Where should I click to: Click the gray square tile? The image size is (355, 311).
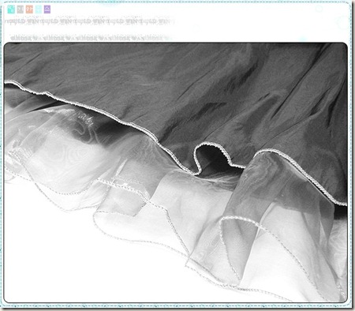click(x=21, y=9)
